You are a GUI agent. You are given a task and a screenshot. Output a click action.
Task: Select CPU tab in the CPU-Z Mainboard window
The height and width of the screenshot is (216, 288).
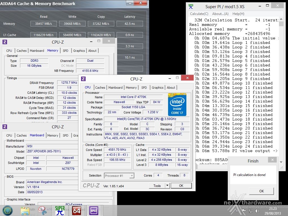(x=9, y=135)
